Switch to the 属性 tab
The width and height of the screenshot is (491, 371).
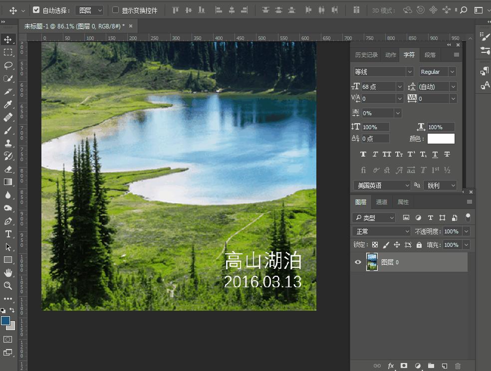(x=403, y=202)
